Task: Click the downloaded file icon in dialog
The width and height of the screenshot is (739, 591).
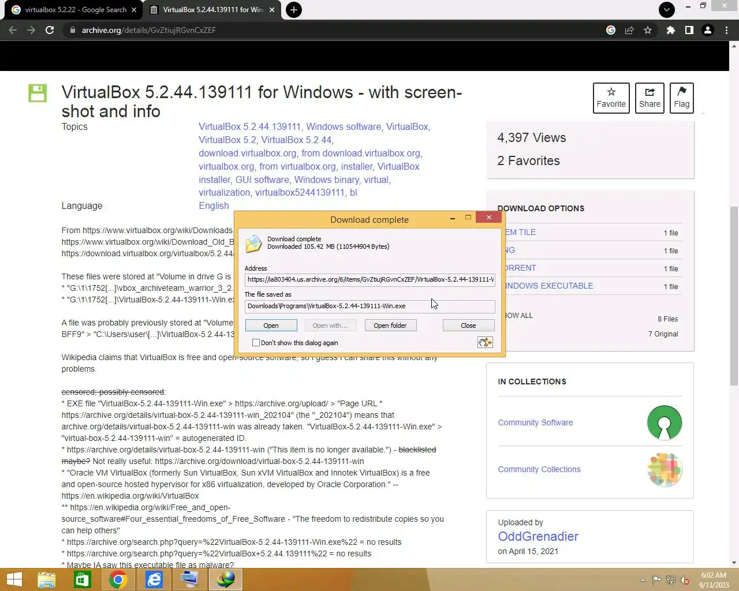Action: click(253, 244)
